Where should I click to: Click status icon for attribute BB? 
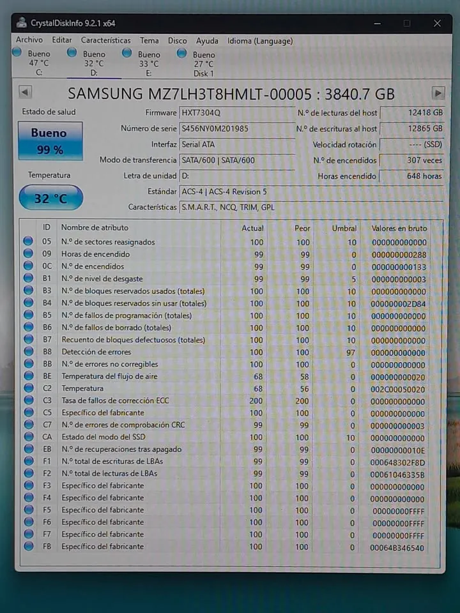(x=28, y=363)
